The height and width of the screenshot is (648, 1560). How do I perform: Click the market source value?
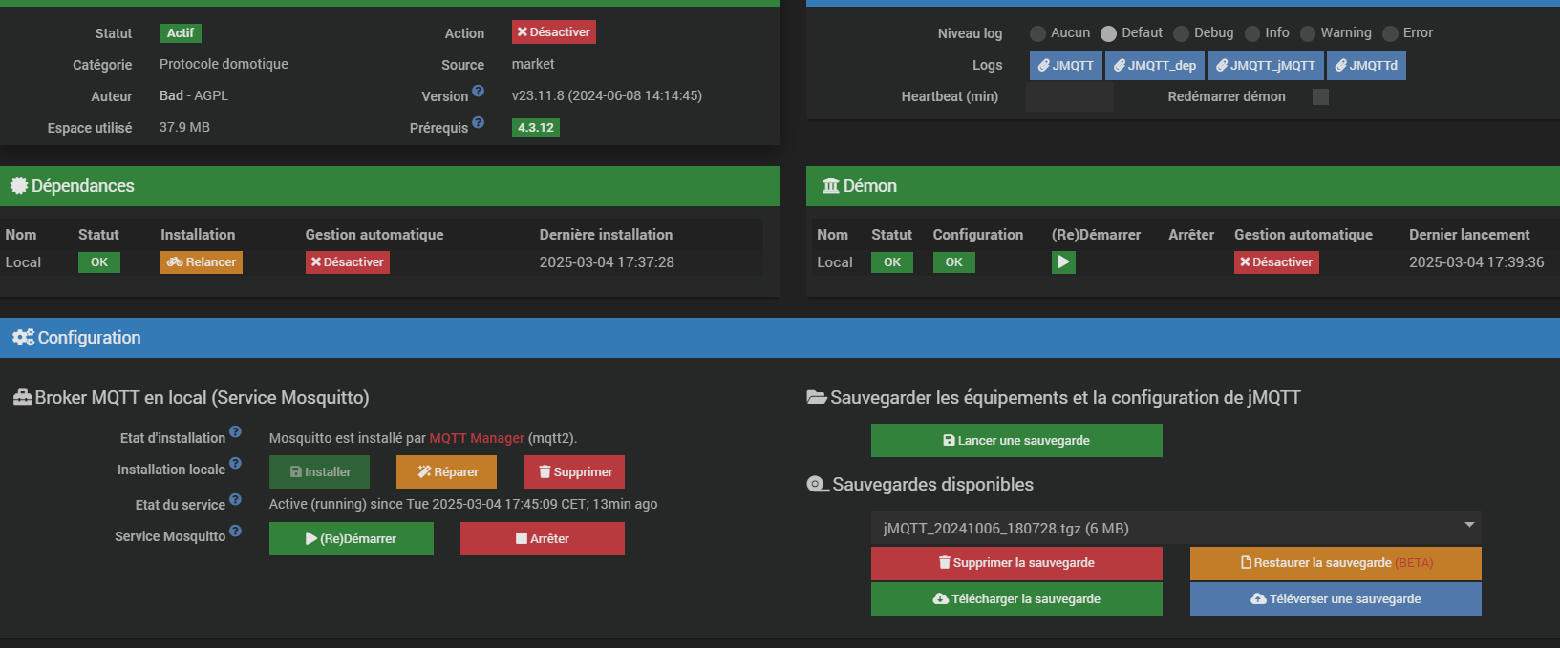[x=533, y=64]
